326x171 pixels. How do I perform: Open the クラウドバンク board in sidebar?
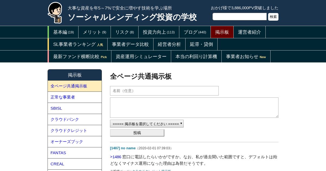[x=75, y=119]
